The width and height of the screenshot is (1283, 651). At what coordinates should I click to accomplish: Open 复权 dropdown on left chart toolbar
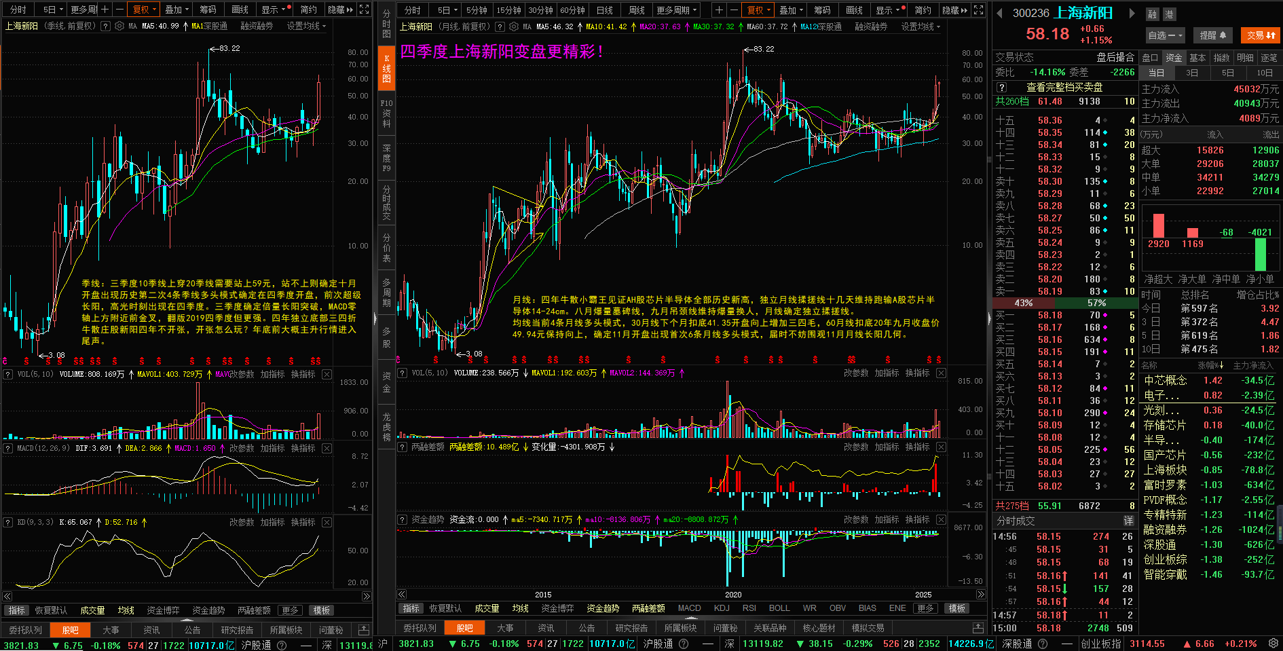point(144,10)
